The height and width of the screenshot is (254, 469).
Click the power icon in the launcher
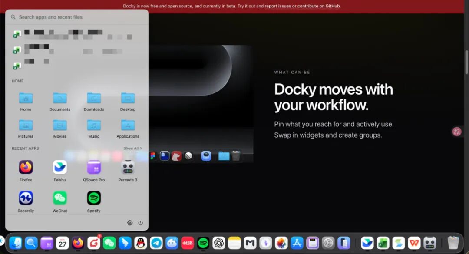coord(140,223)
